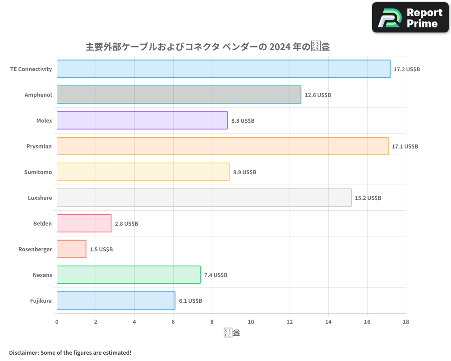
Task: Select the x-axis label below the chart
Action: pyautogui.click(x=231, y=332)
